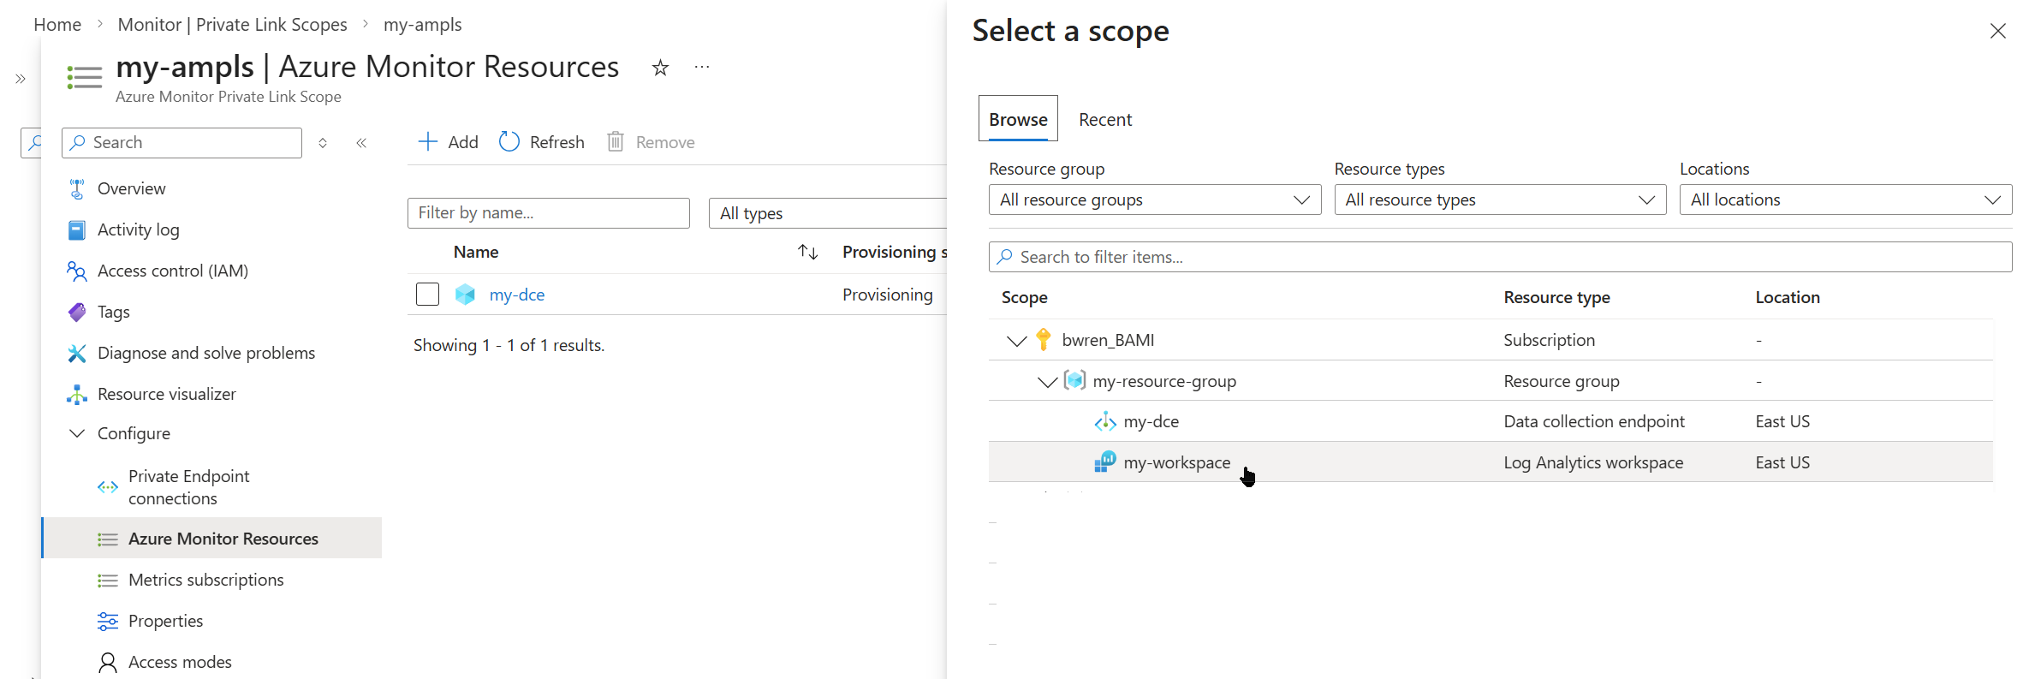Open the Resource group dropdown
The width and height of the screenshot is (2041, 679).
1154,200
